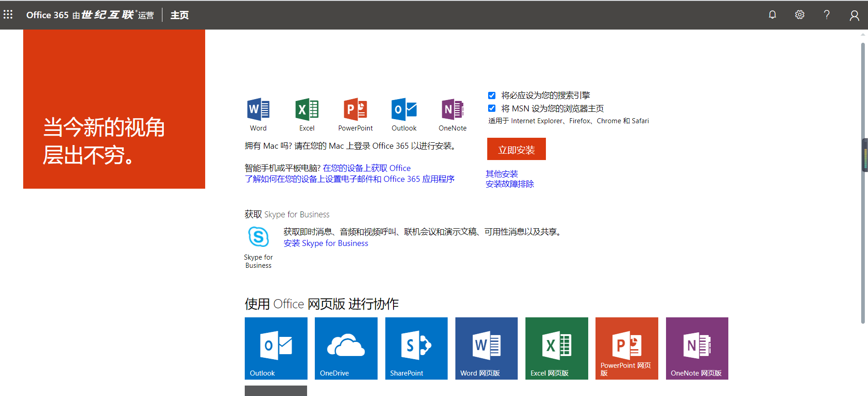
Task: Click the 立即安装 button
Action: point(516,149)
